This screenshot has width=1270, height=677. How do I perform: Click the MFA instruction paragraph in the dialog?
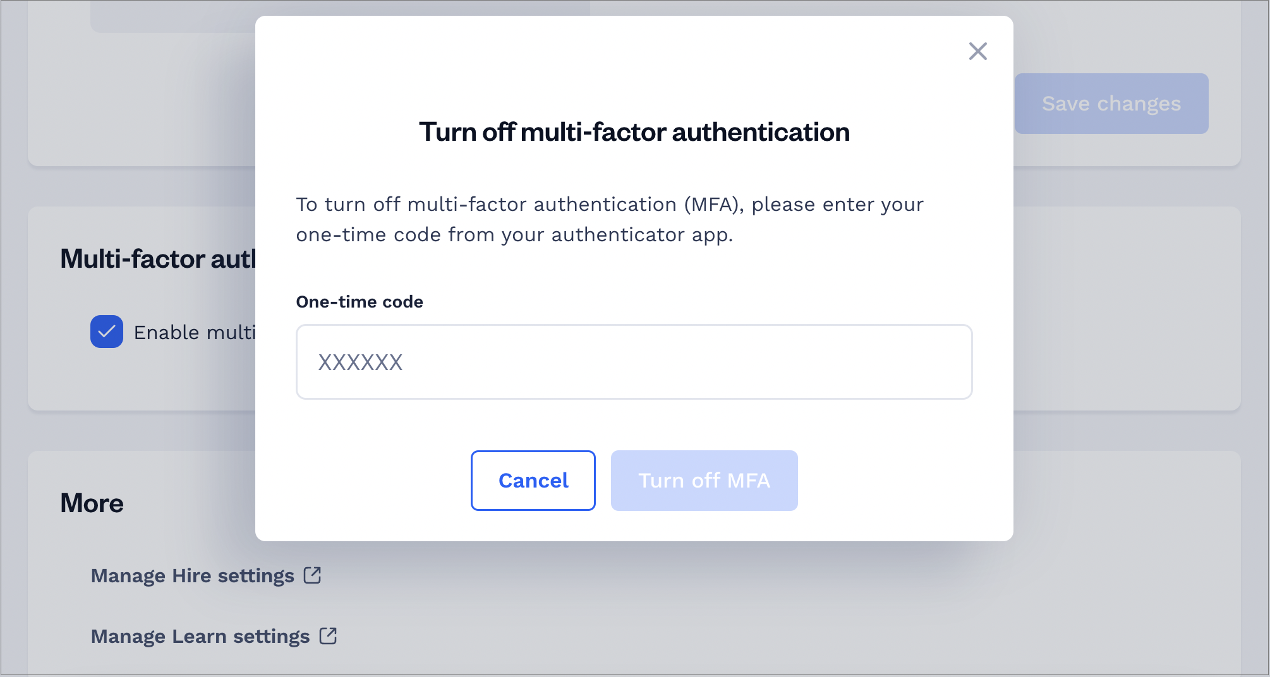point(610,219)
